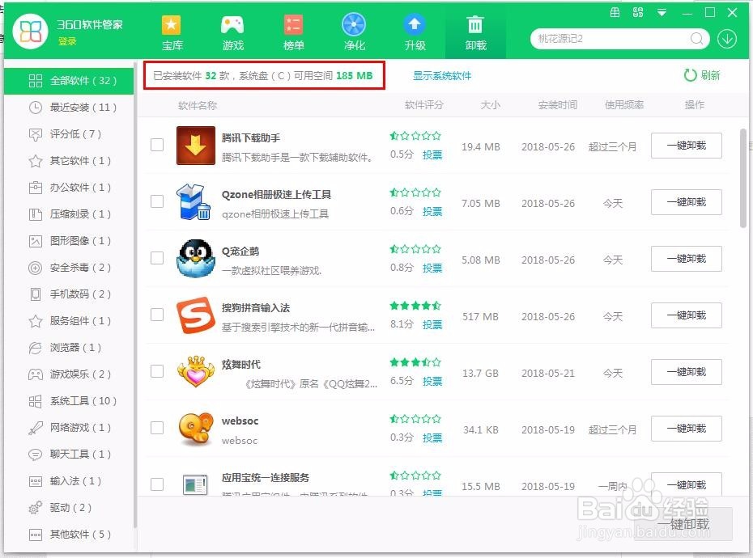Open the 卸载 trash can tab
The height and width of the screenshot is (558, 753).
click(x=475, y=32)
